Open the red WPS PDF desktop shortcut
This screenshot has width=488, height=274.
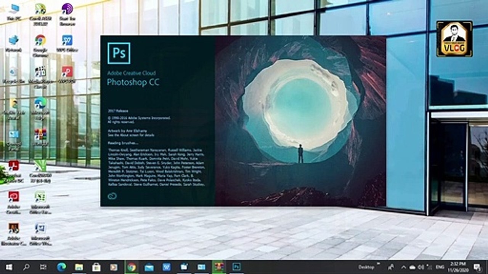[x=67, y=74]
